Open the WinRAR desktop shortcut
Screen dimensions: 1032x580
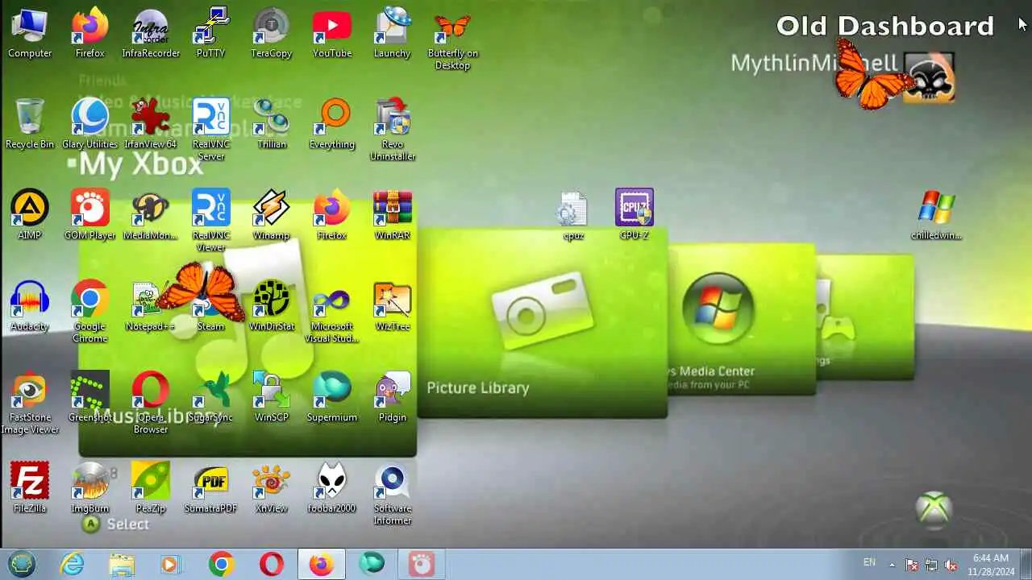[393, 215]
